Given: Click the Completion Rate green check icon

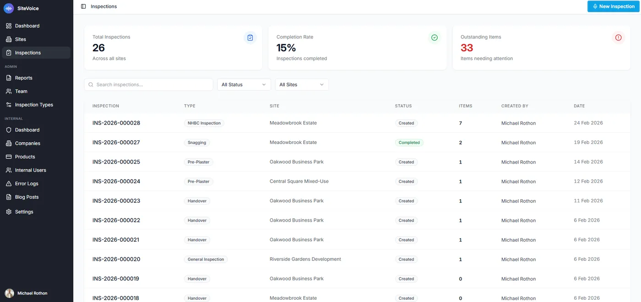Looking at the screenshot, I should coord(435,37).
